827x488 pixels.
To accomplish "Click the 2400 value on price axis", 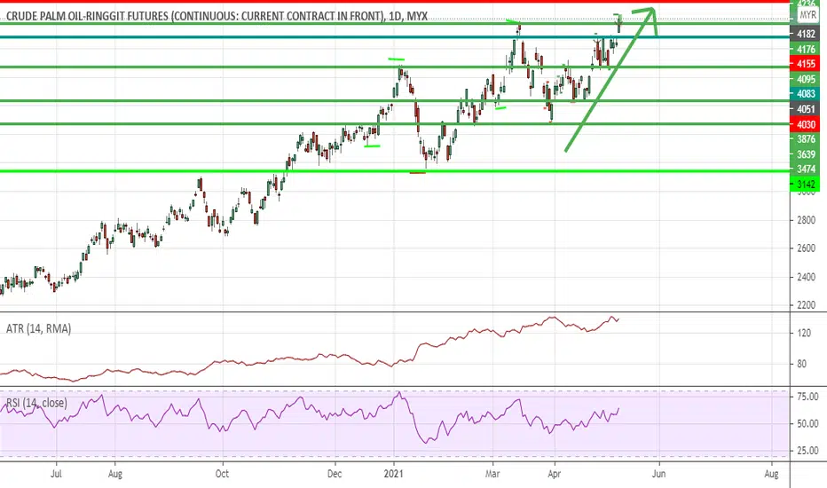I will point(806,277).
